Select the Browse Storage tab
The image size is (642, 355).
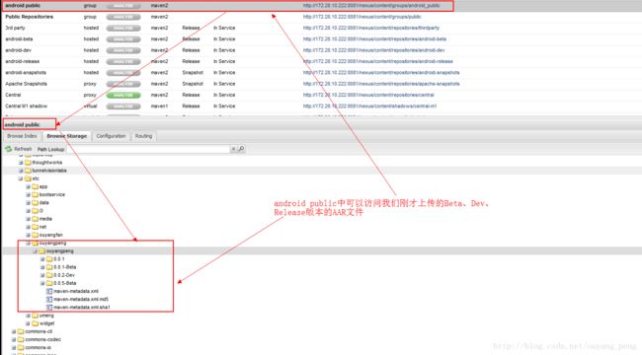[x=67, y=136]
